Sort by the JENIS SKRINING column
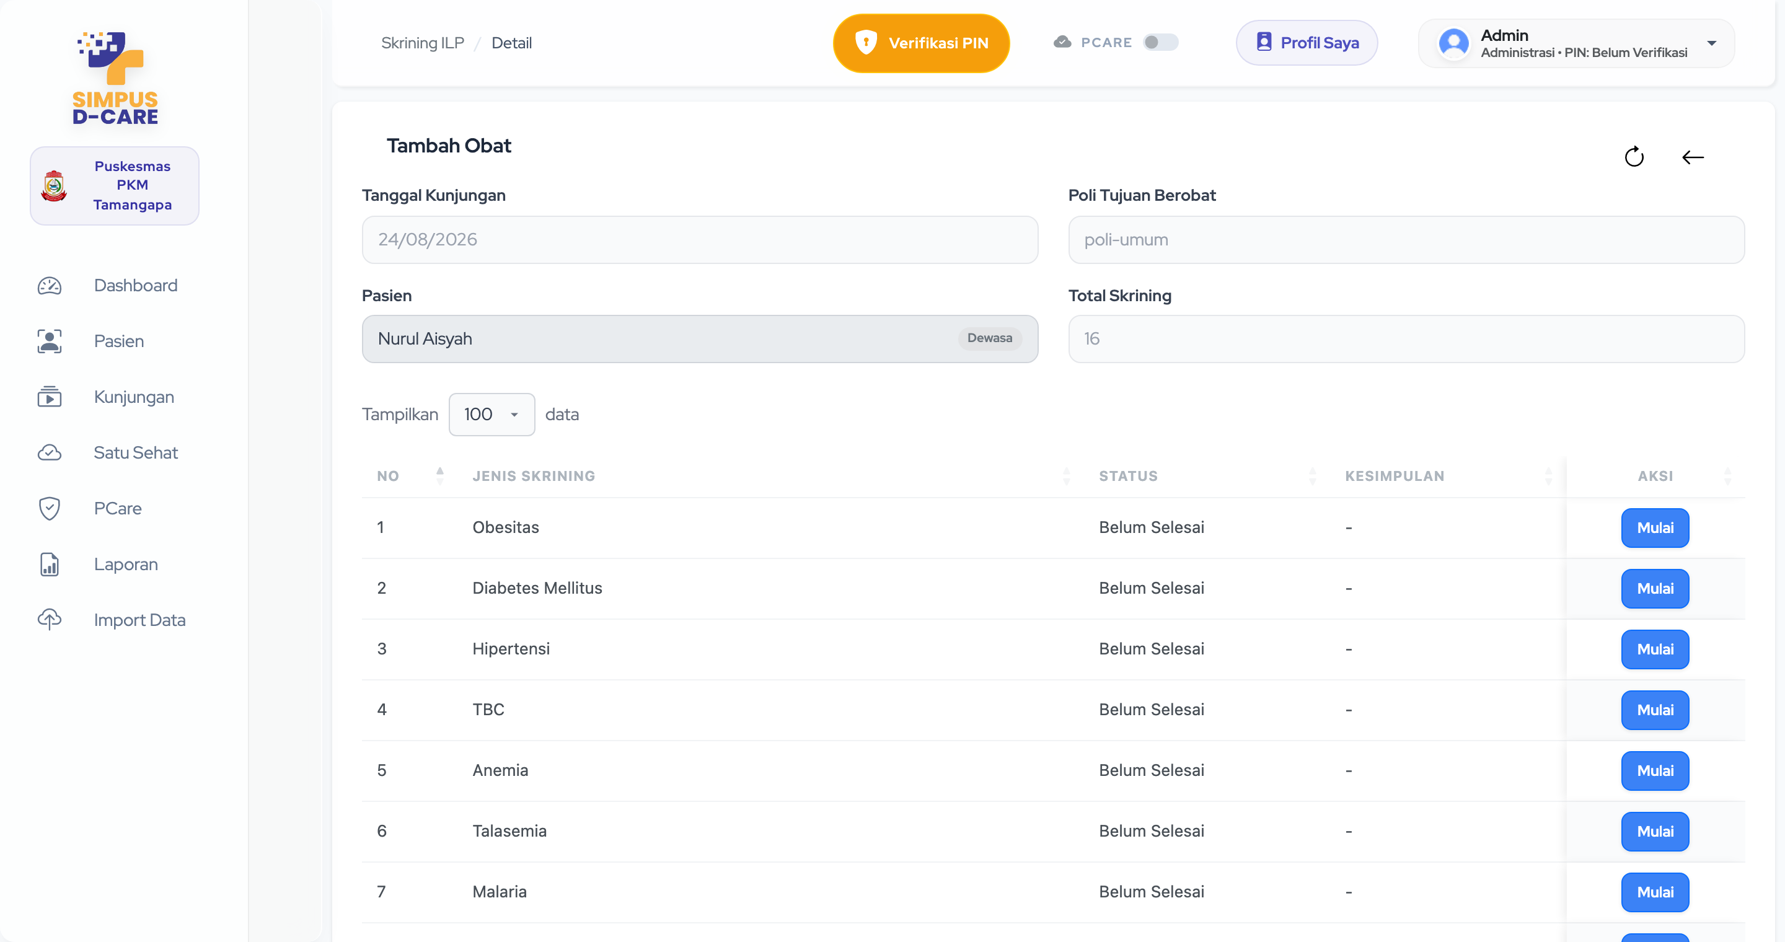This screenshot has height=942, width=1785. pyautogui.click(x=1067, y=476)
